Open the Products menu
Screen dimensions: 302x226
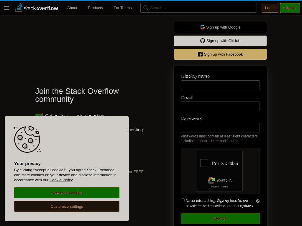pos(95,8)
